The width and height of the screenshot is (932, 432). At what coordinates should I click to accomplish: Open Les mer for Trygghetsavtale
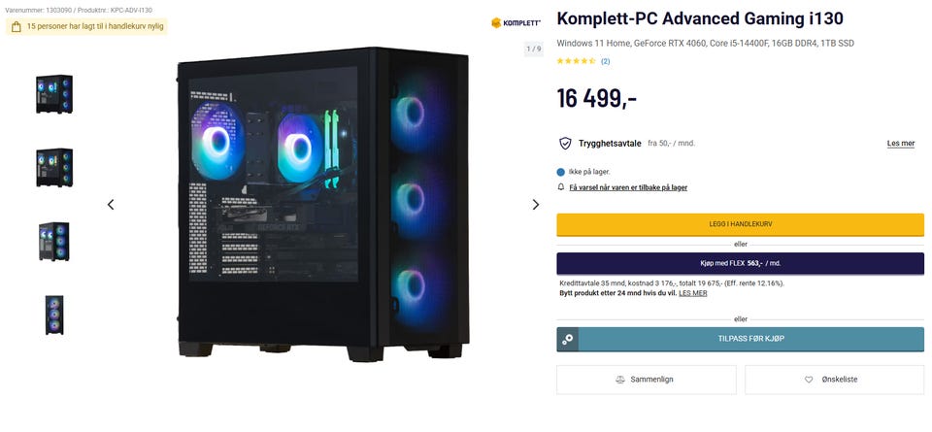coord(901,144)
